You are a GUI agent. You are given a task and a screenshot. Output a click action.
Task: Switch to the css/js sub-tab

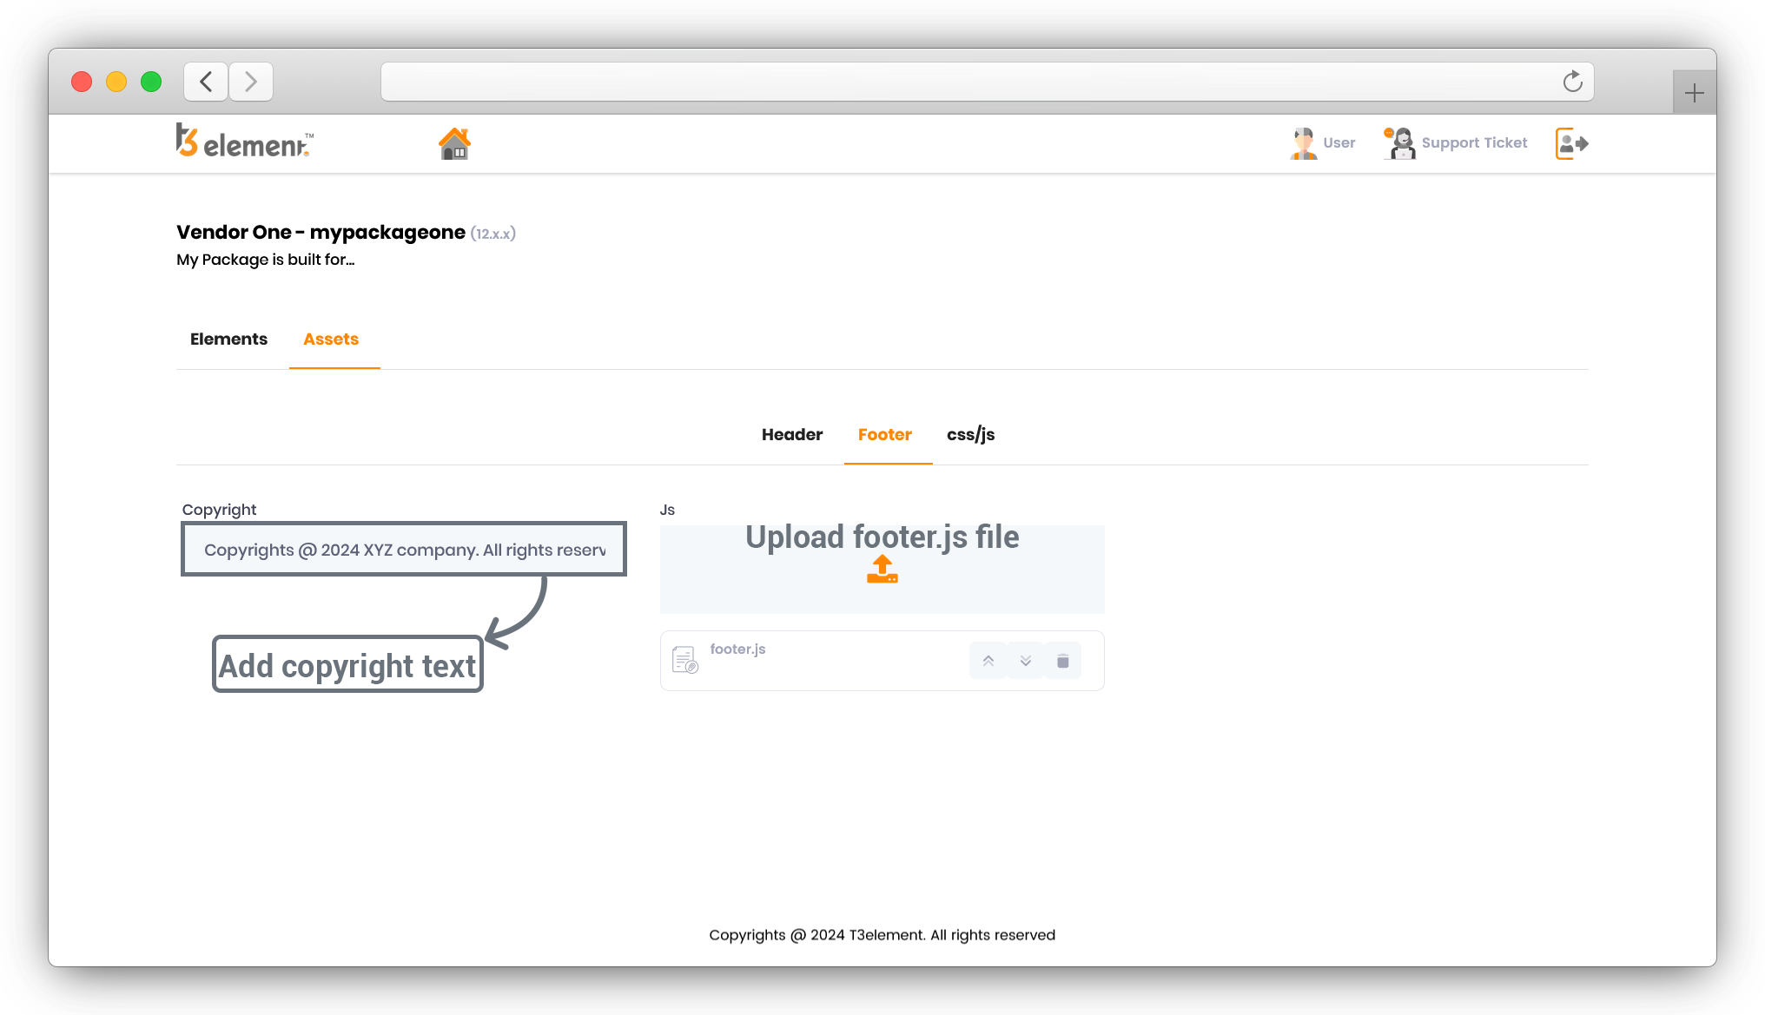tap(971, 434)
